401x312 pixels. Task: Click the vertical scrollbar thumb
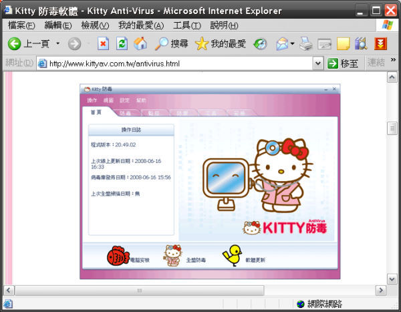pos(392,128)
